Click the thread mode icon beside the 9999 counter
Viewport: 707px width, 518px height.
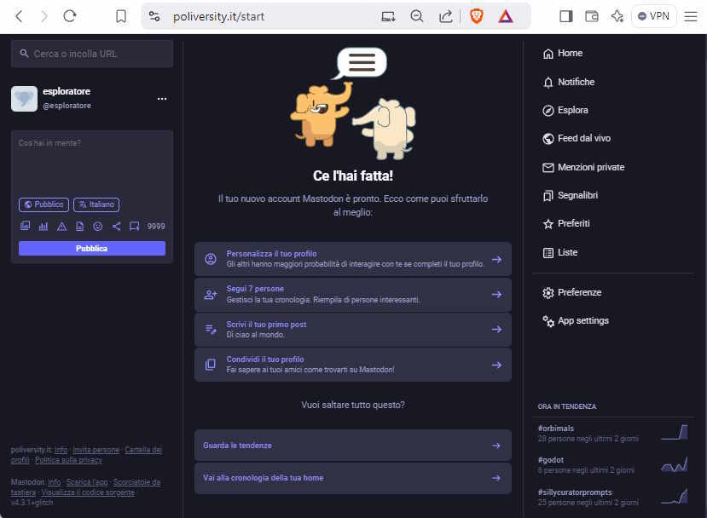click(135, 226)
